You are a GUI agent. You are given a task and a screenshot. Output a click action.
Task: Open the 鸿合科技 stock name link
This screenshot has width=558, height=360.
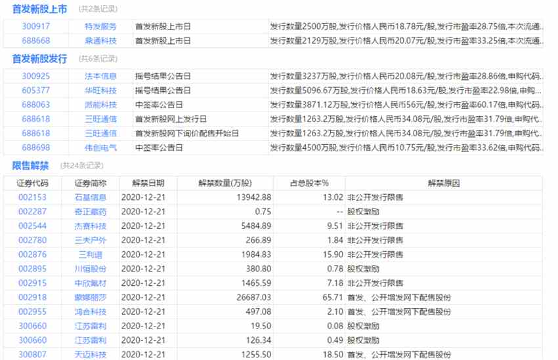[91, 311]
